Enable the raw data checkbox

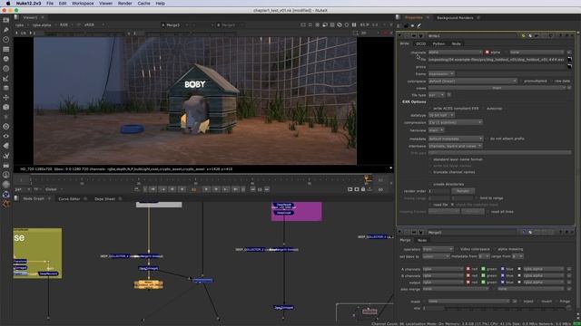tap(551, 81)
